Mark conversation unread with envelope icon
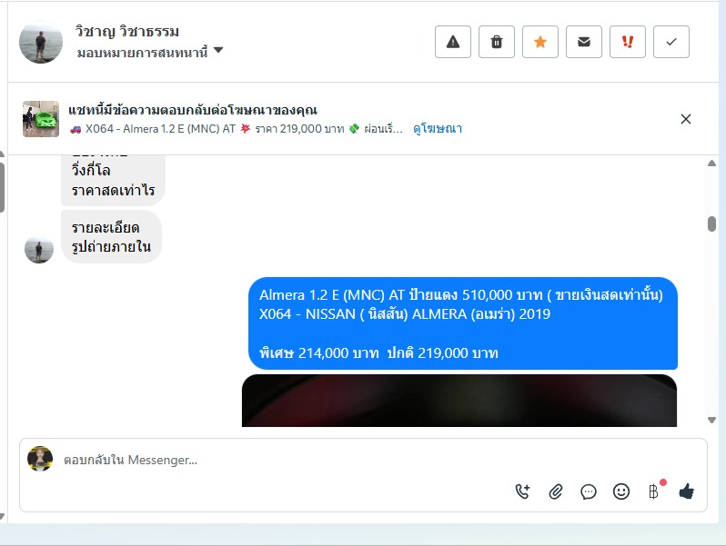 pyautogui.click(x=584, y=42)
